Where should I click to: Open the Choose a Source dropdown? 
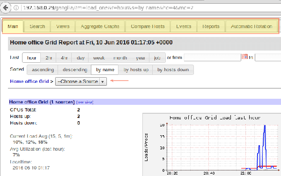pyautogui.click(x=81, y=81)
